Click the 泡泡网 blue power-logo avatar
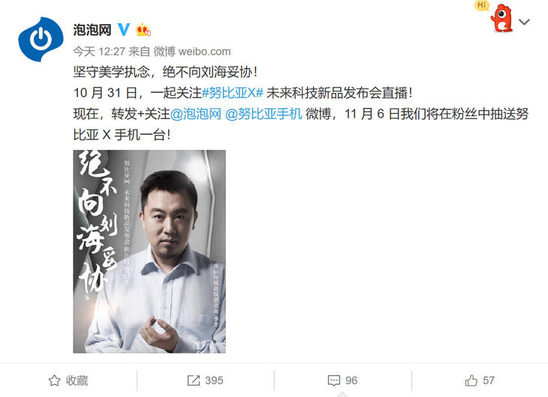Image resolution: width=548 pixels, height=397 pixels. tap(41, 39)
